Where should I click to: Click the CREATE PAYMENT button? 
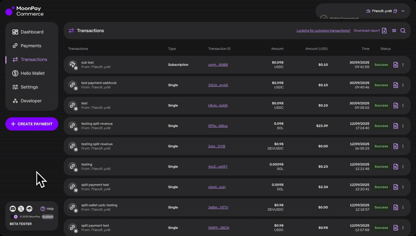pos(32,124)
